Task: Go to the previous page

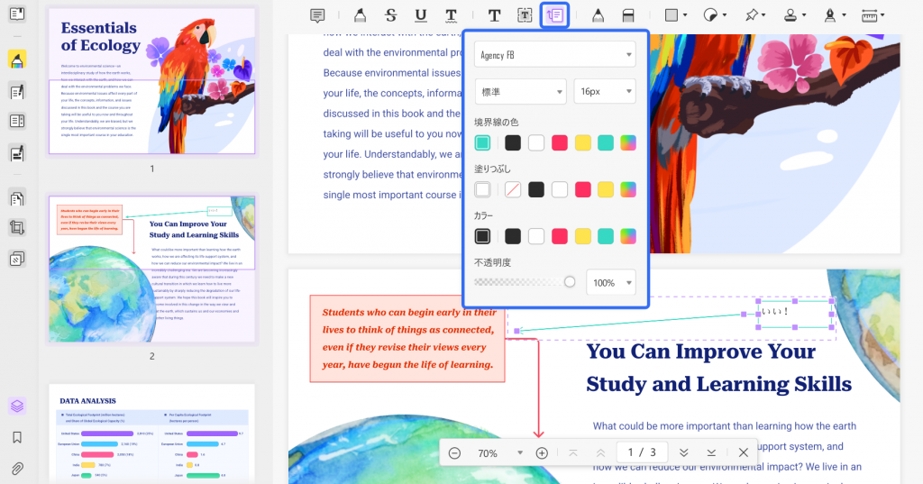Action: click(x=600, y=452)
